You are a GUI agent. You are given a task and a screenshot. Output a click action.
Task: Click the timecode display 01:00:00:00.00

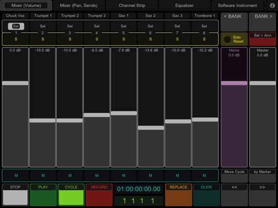[x=139, y=189]
